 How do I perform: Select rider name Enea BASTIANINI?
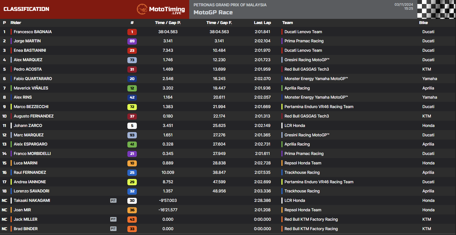30,50
